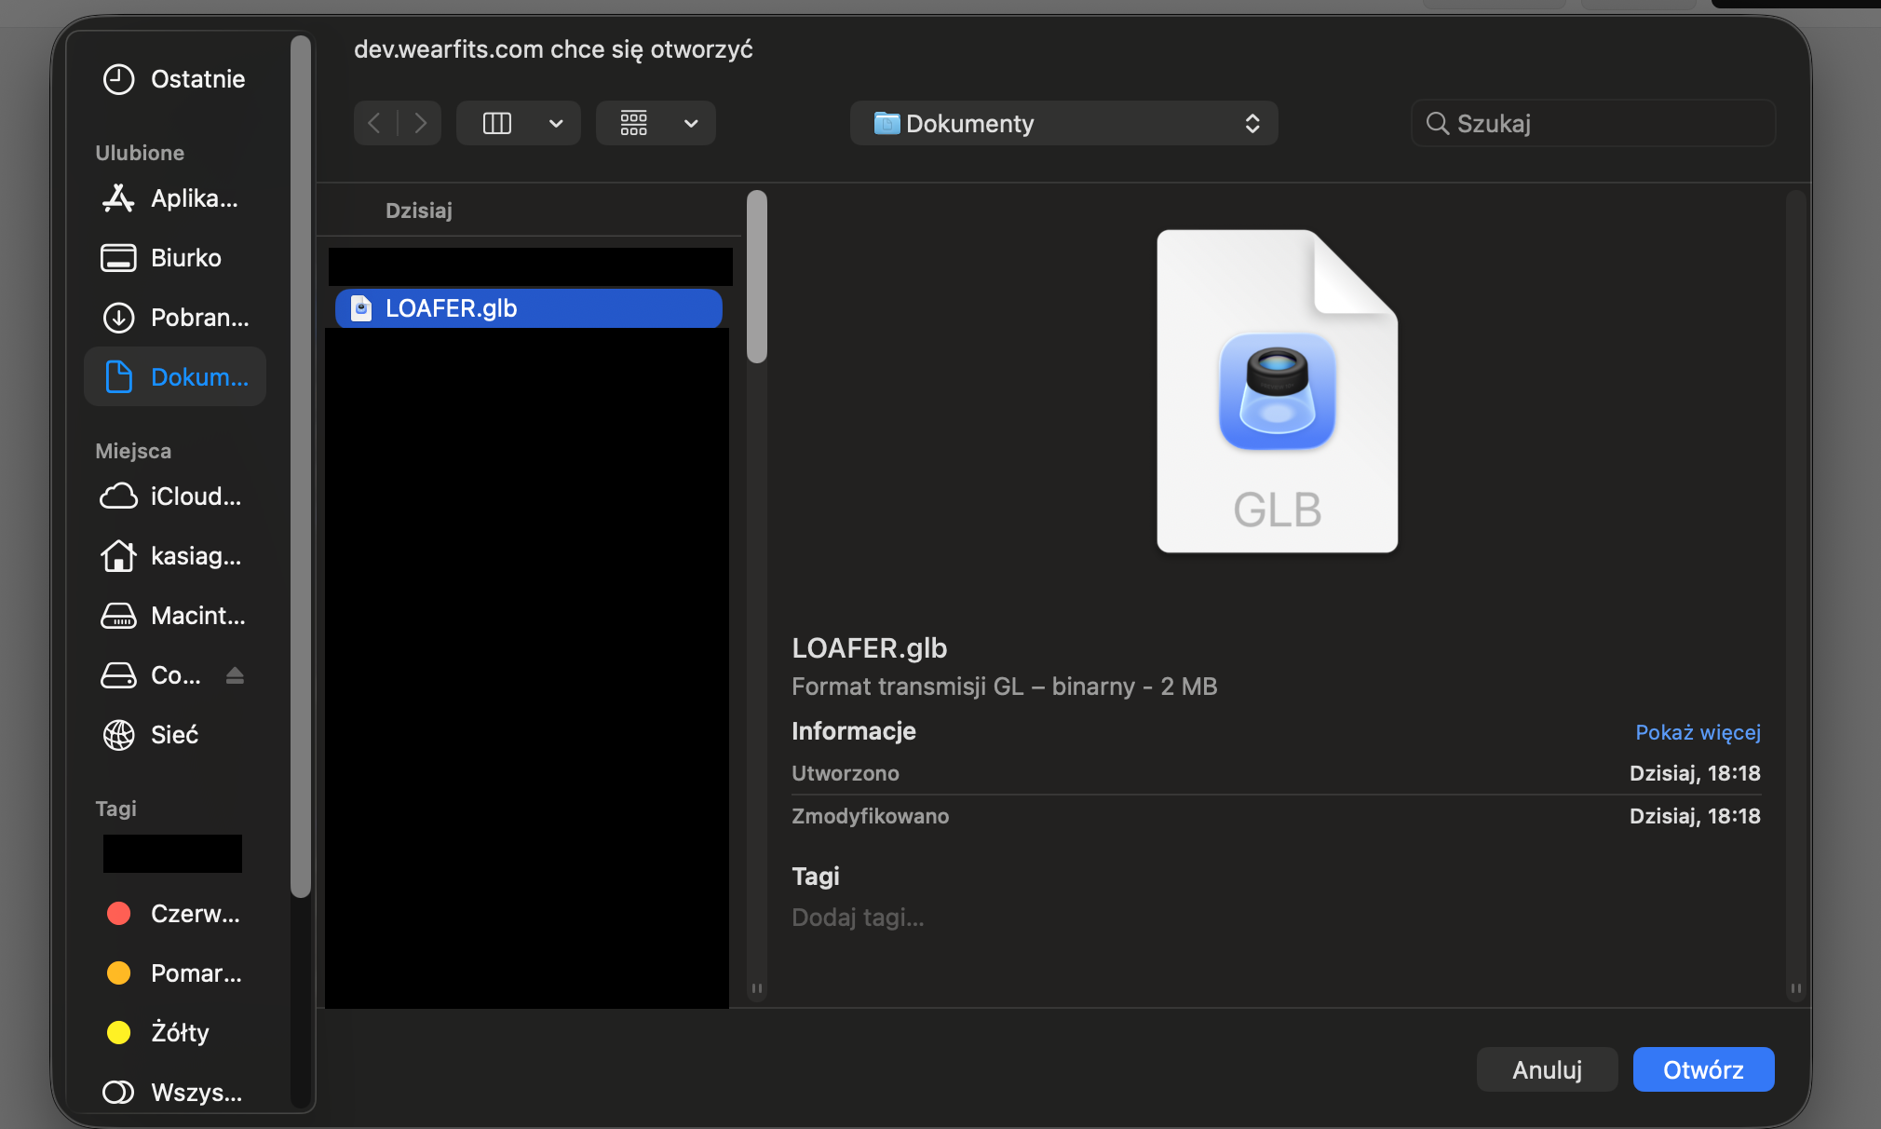1881x1129 pixels.
Task: Open the Sieć network location
Action: (x=175, y=735)
